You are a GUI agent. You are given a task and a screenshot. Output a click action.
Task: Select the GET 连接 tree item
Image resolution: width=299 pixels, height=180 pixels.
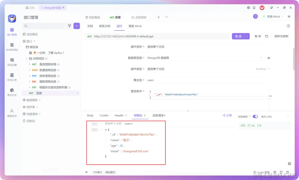51,93
